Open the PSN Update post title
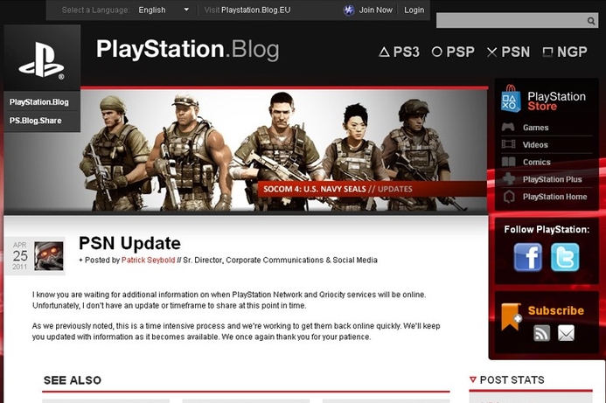 pos(129,243)
